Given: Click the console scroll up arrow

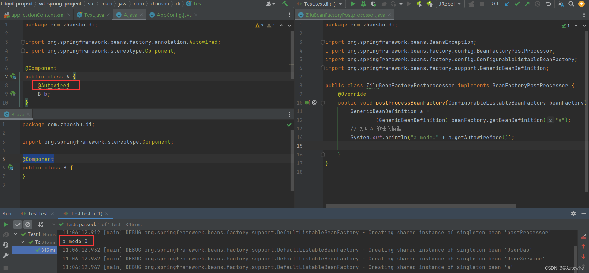Looking at the screenshot, I should (583, 246).
